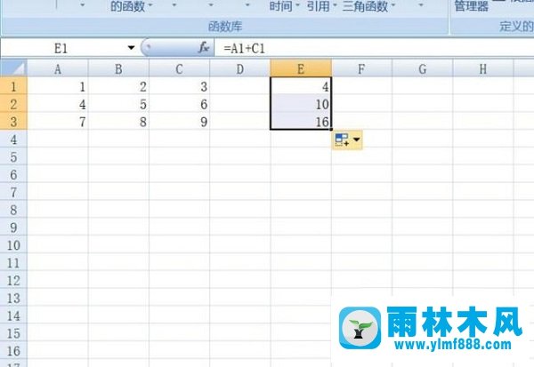The height and width of the screenshot is (367, 534).
Task: Select row 7 header
Action: (13, 193)
